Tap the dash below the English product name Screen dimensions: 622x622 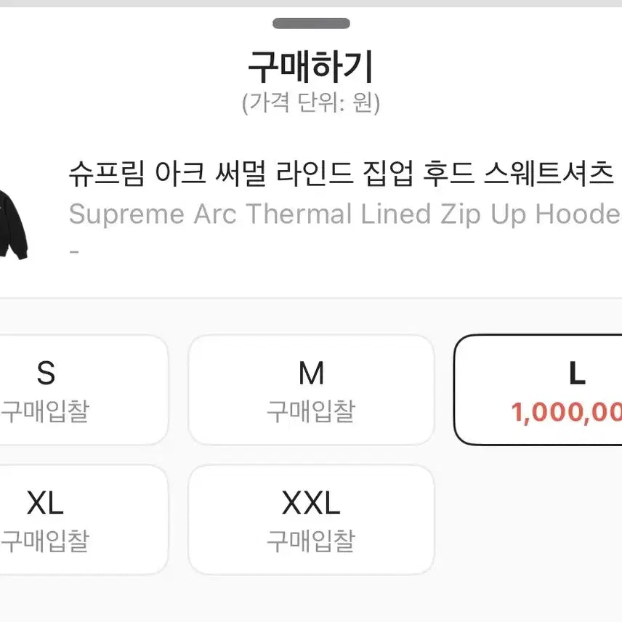(75, 251)
